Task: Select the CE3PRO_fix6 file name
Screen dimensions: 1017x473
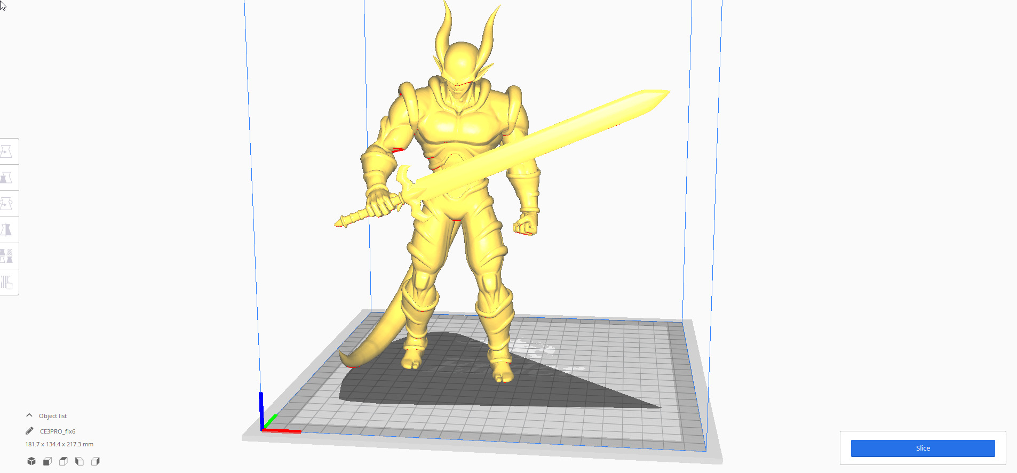Action: (x=58, y=431)
